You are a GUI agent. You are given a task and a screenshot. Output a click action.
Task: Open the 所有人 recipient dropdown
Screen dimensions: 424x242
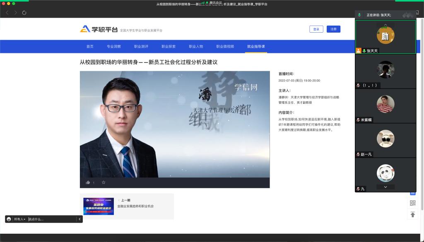click(19, 219)
